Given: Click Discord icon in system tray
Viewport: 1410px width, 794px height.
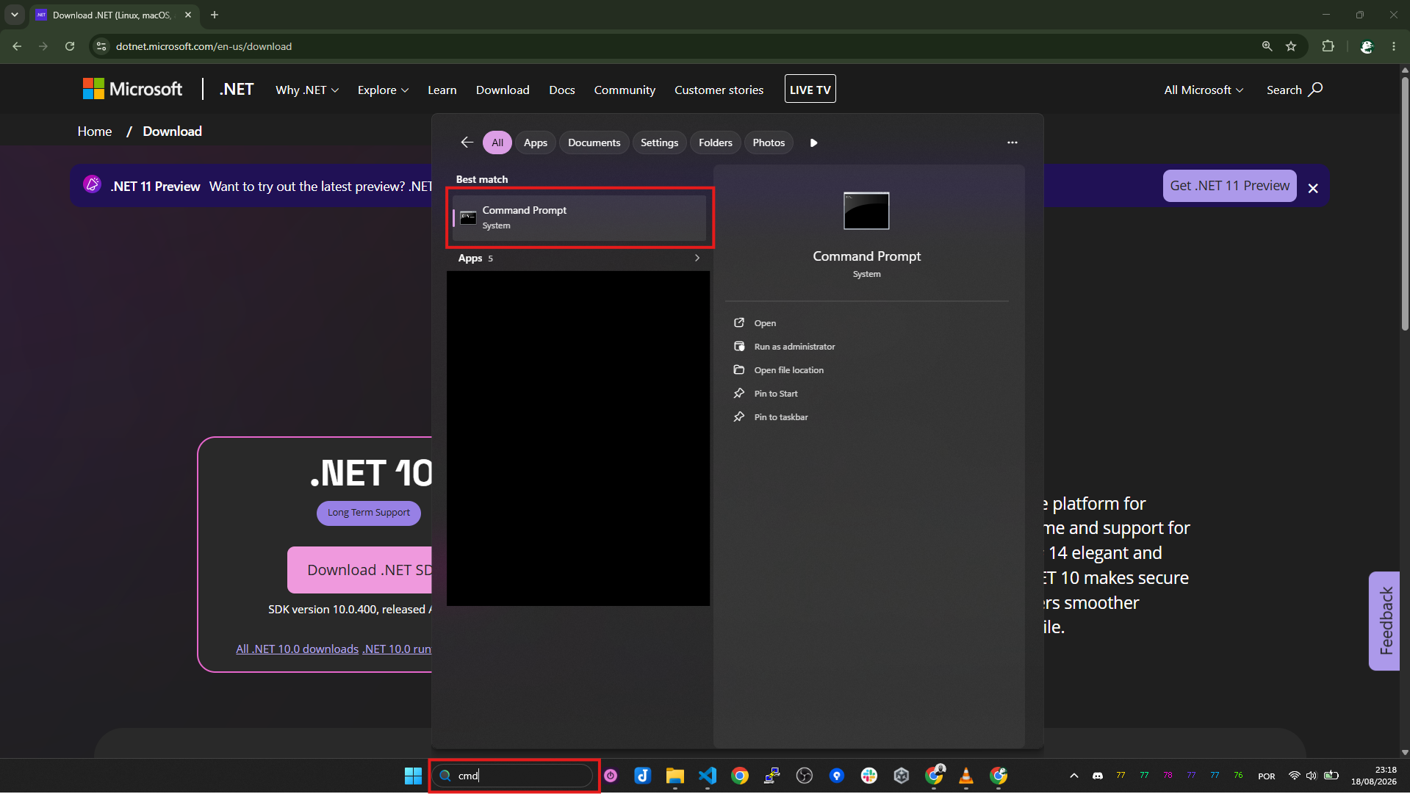Looking at the screenshot, I should pyautogui.click(x=1097, y=776).
